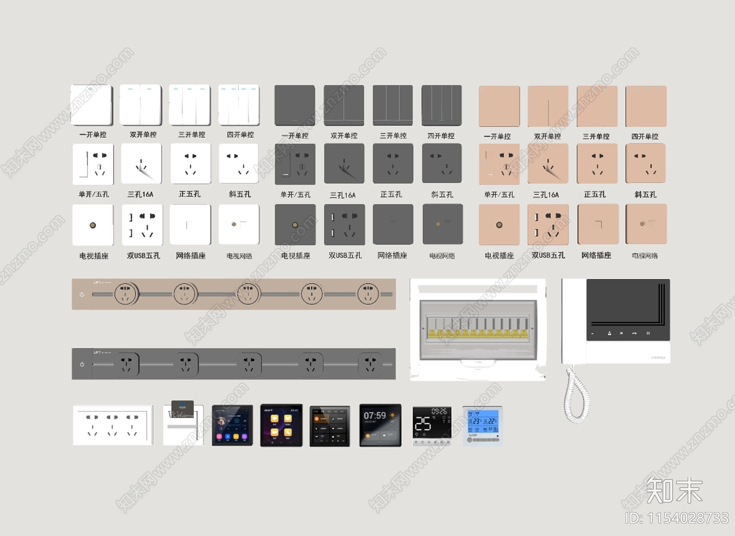Click the ID: 1154028733 text
This screenshot has height=536, width=735.
(677, 518)
